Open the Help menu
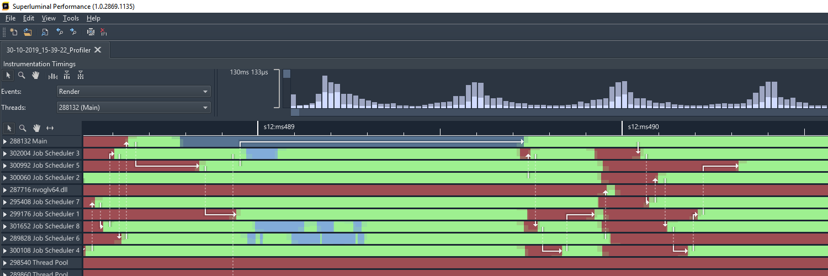The width and height of the screenshot is (828, 276). [93, 18]
